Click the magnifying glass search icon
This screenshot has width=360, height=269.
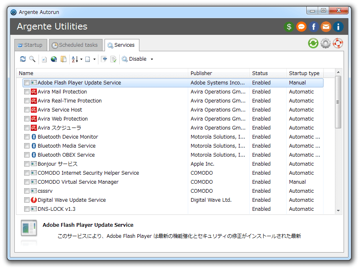pos(32,59)
